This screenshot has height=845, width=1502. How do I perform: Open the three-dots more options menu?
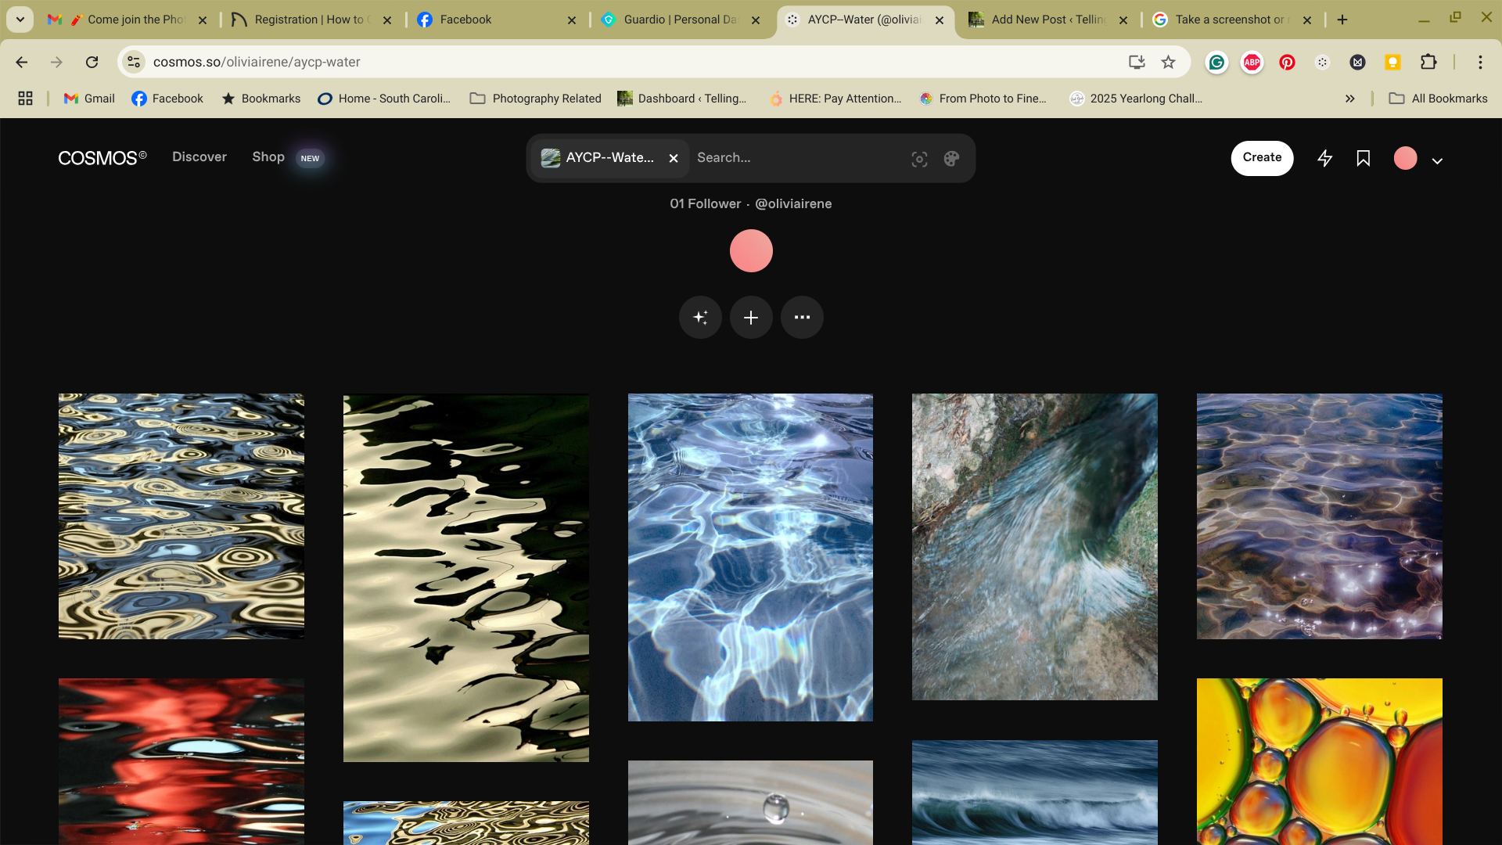click(x=802, y=318)
